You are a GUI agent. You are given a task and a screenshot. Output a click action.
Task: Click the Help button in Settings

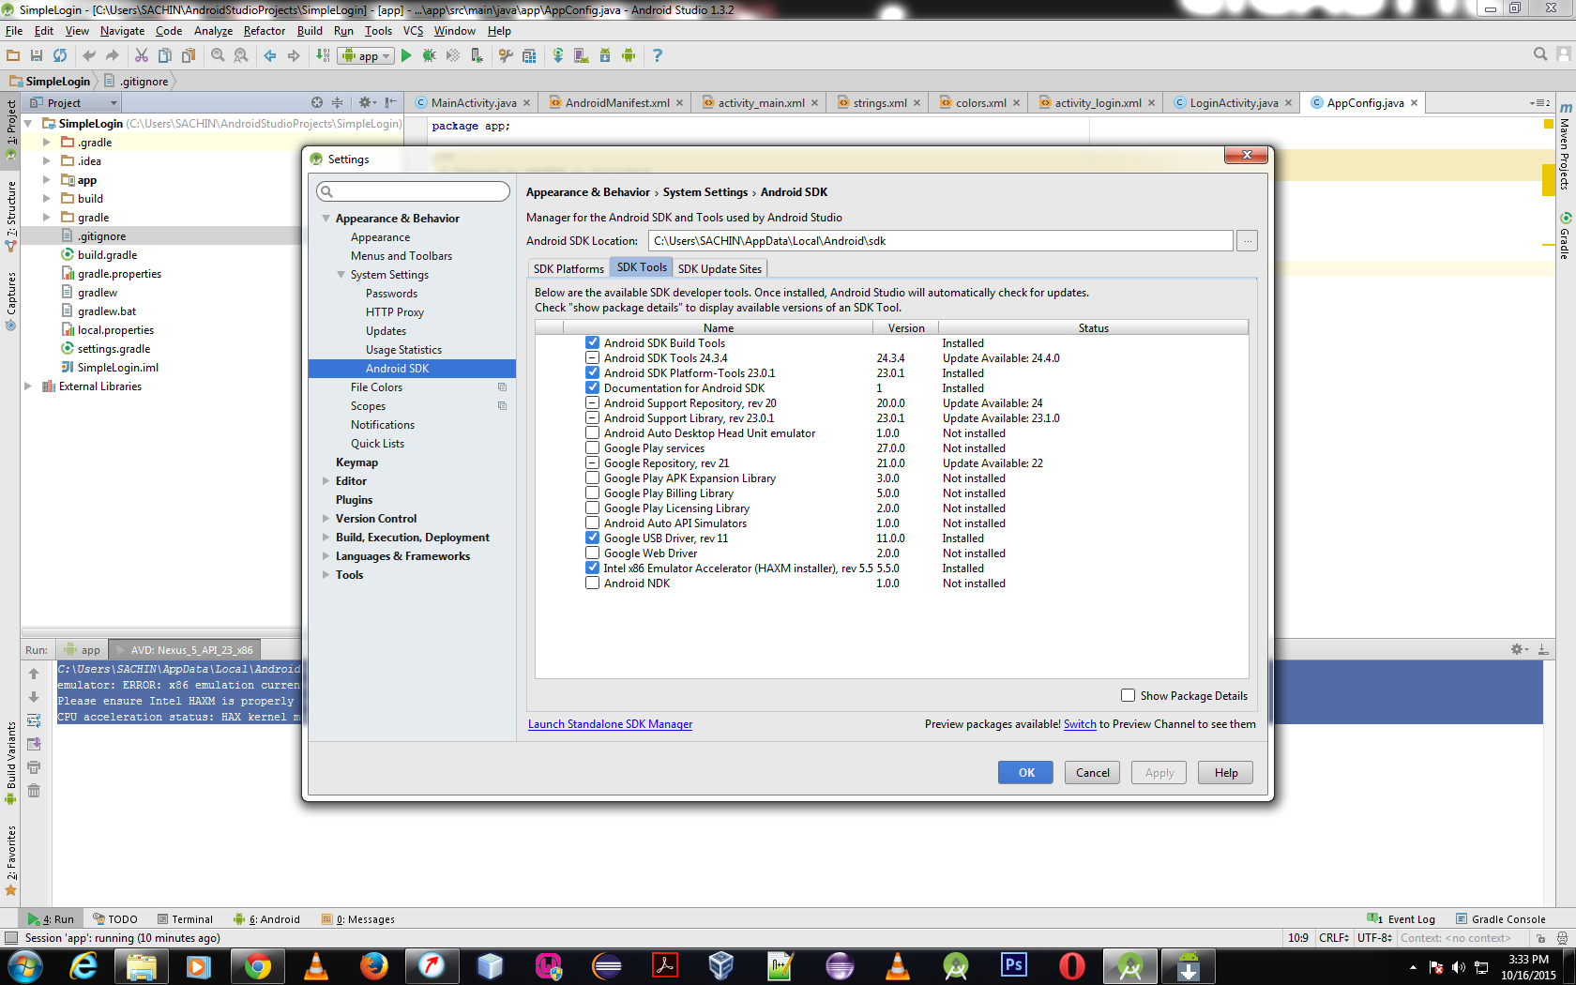(x=1225, y=772)
